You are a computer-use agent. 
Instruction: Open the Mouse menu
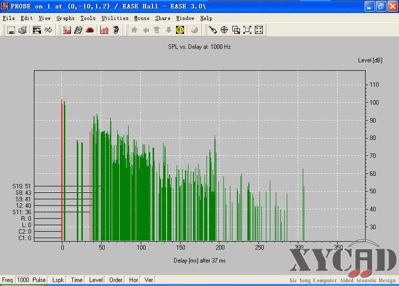coord(142,18)
